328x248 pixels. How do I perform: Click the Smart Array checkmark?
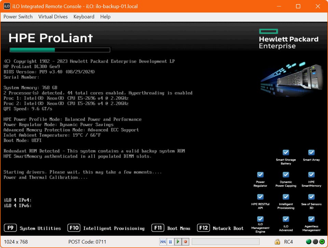(x=311, y=152)
